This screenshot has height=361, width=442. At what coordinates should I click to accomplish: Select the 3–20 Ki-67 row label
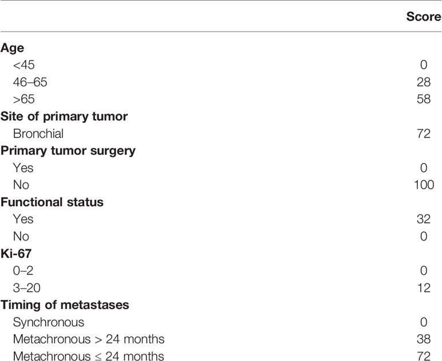(26, 288)
